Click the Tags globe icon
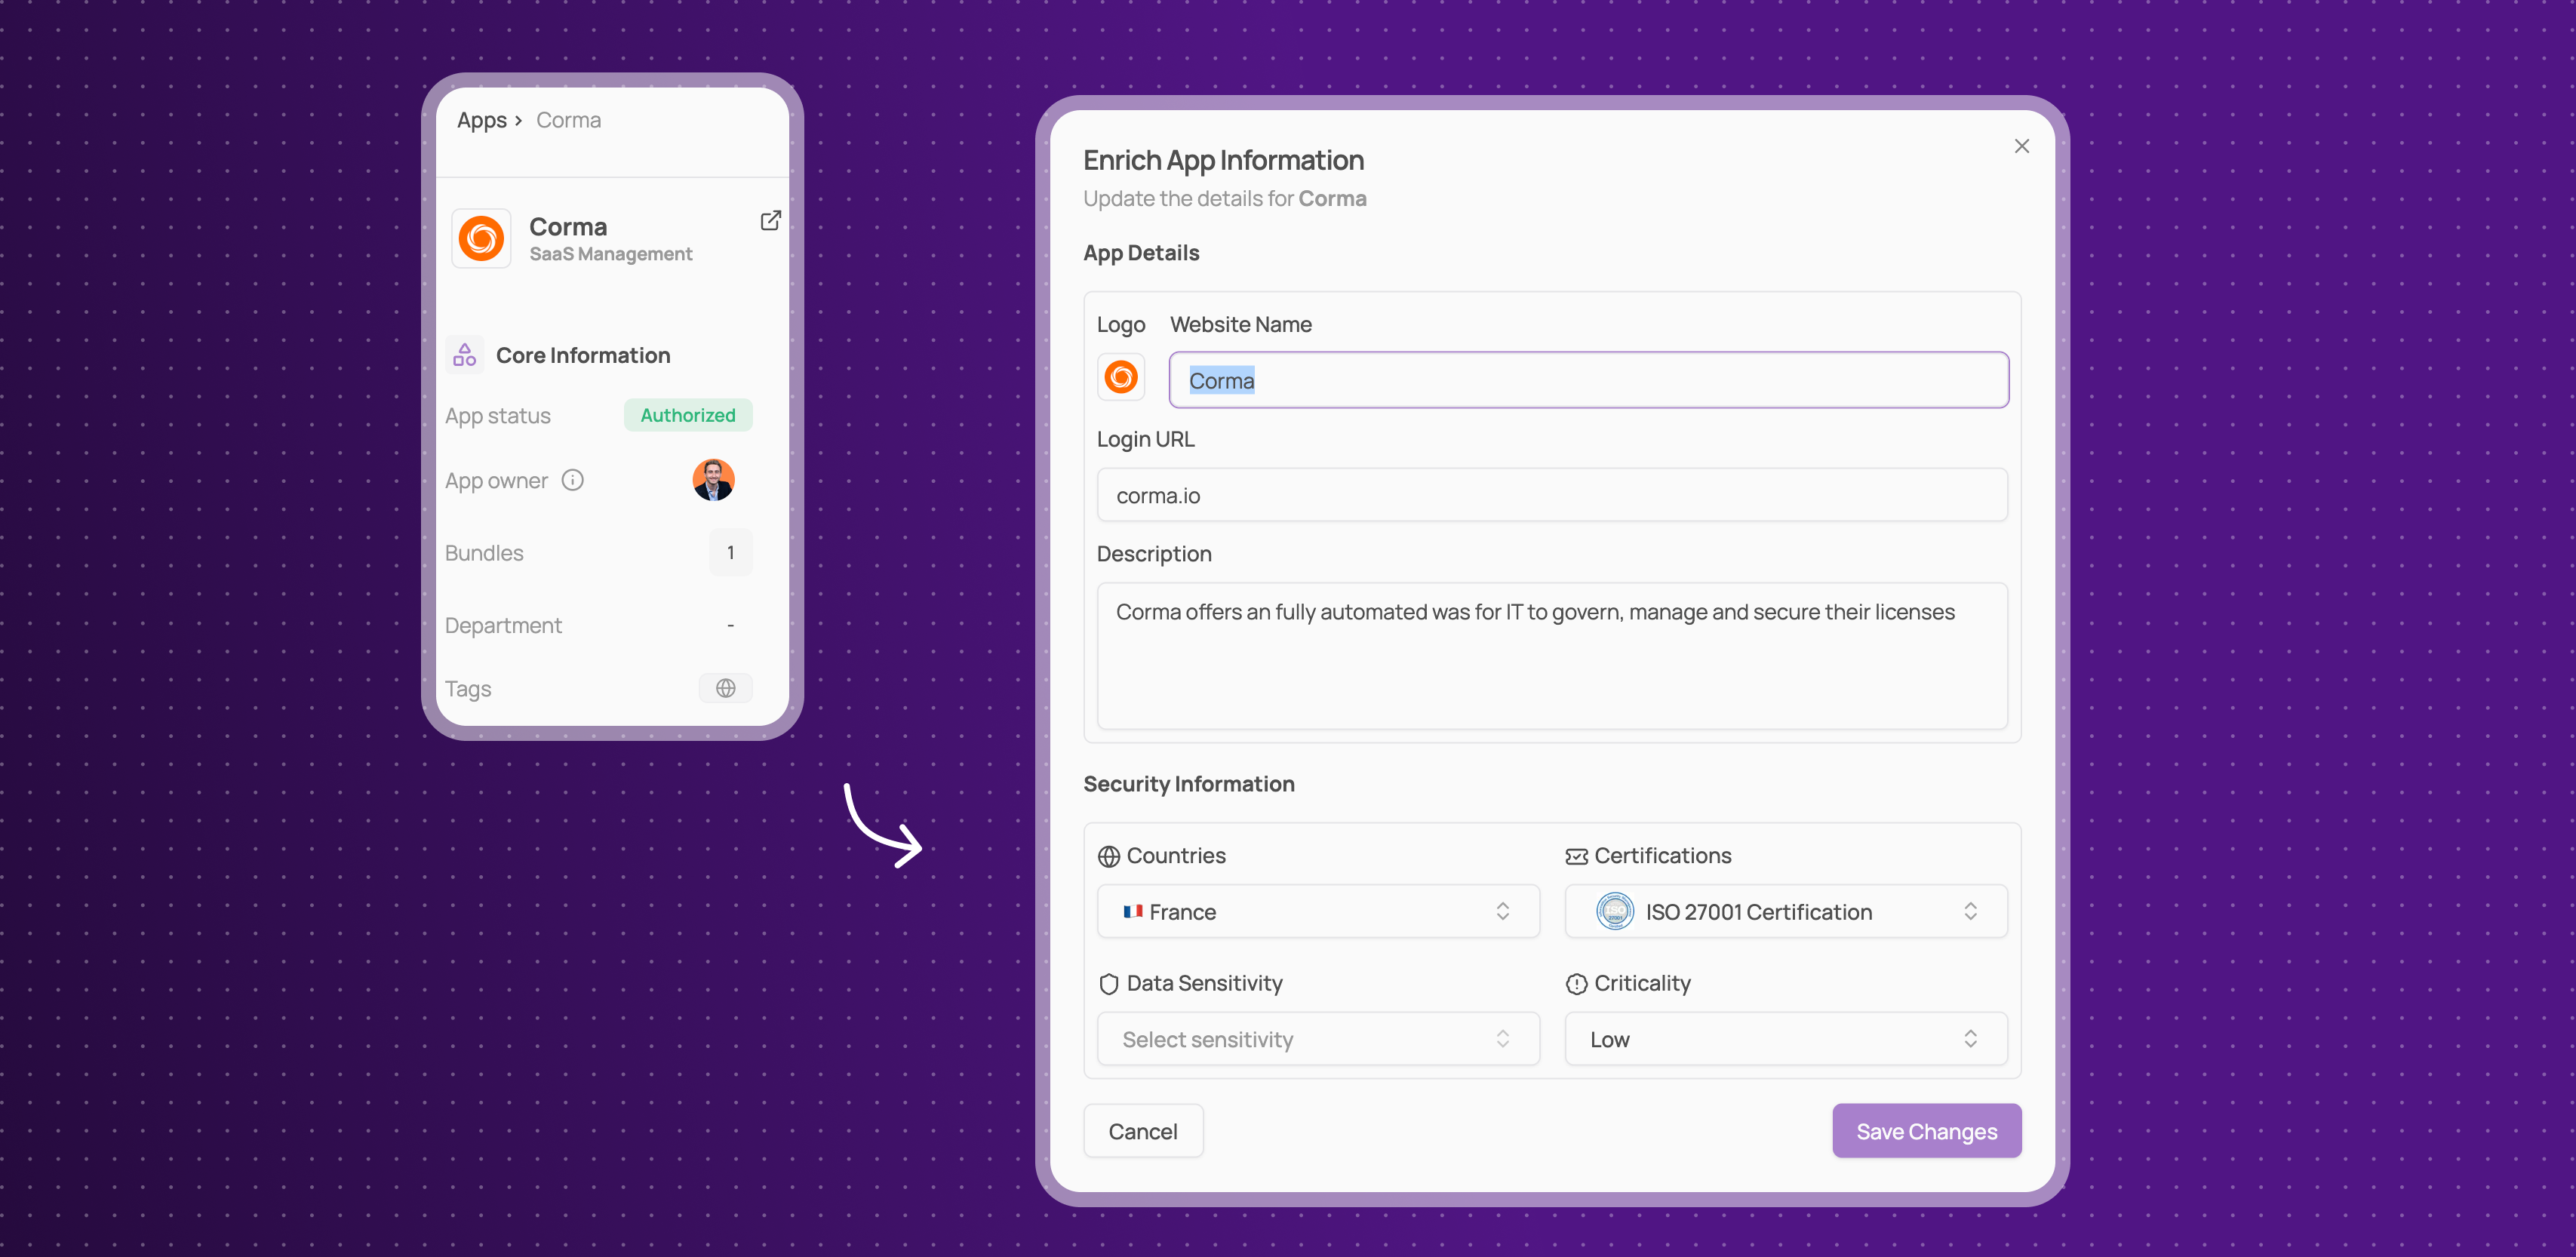 point(725,688)
